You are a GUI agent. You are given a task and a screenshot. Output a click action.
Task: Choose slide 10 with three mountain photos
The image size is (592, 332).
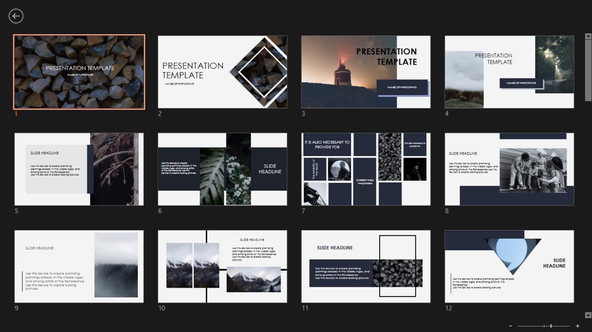coord(222,266)
